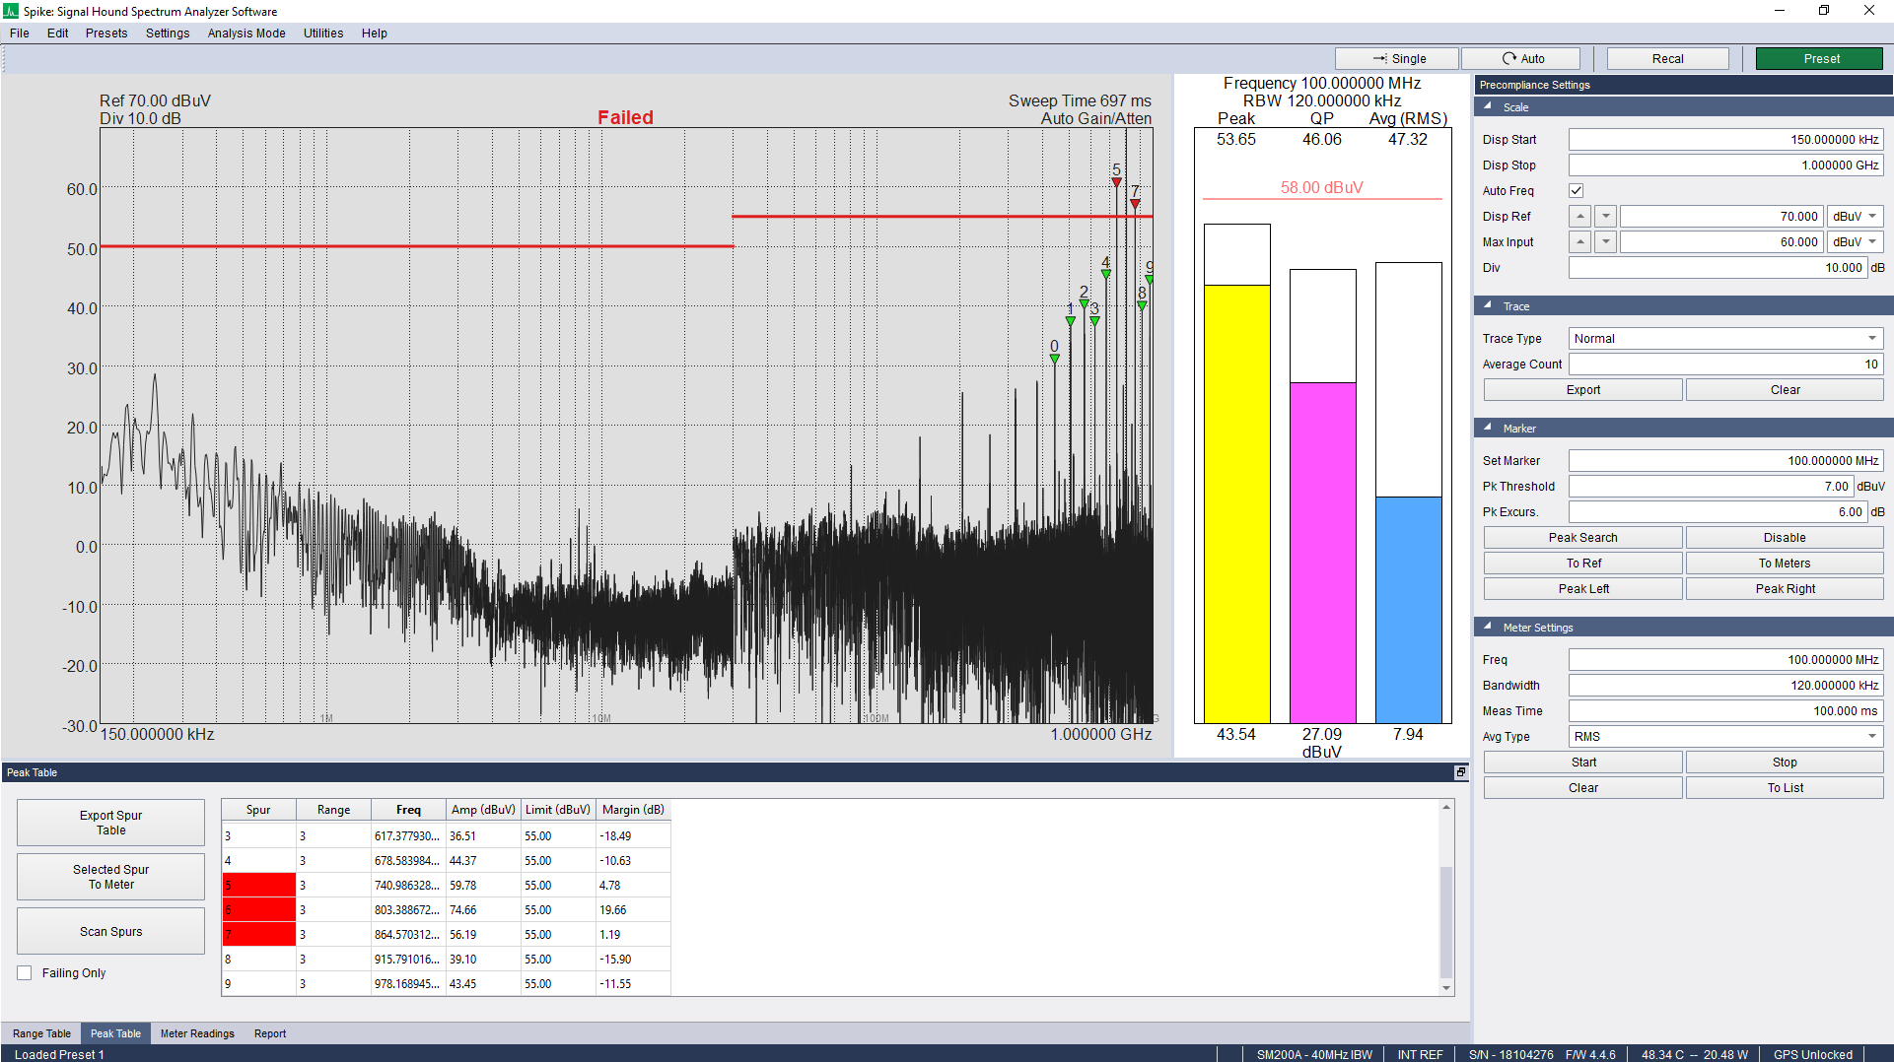Select spur marker 5 on the spectrum
The width and height of the screenshot is (1894, 1062).
1116,182
